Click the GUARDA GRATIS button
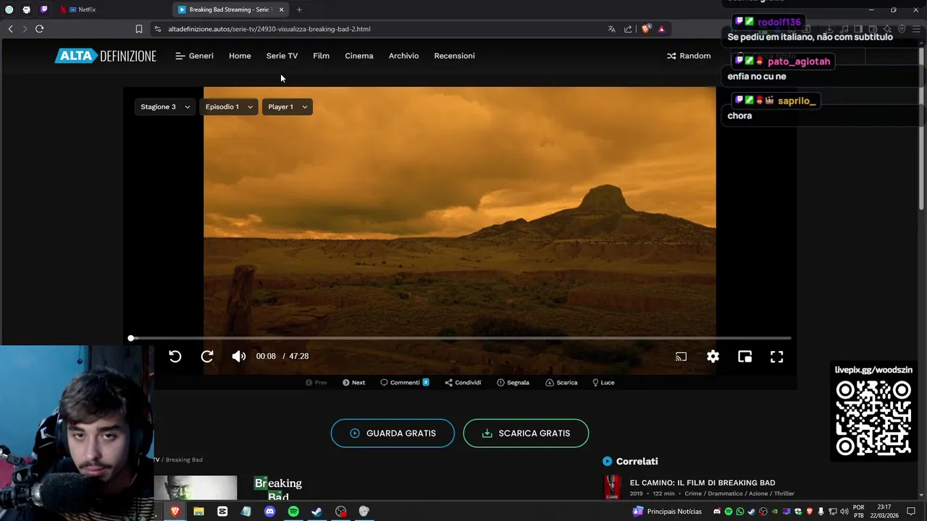Viewport: 927px width, 521px height. (x=393, y=433)
